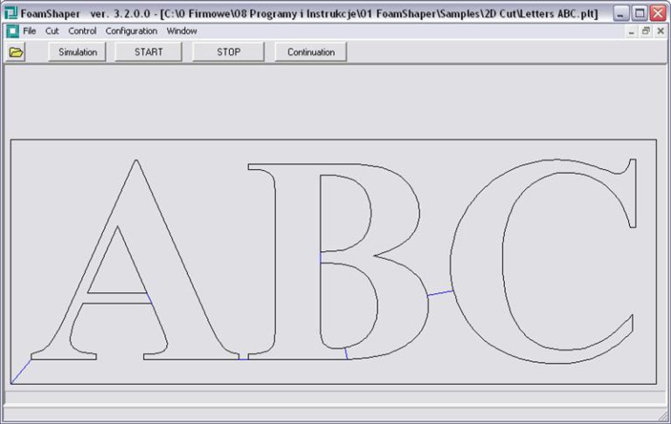Close the inner Letters ABC document

tap(660, 31)
